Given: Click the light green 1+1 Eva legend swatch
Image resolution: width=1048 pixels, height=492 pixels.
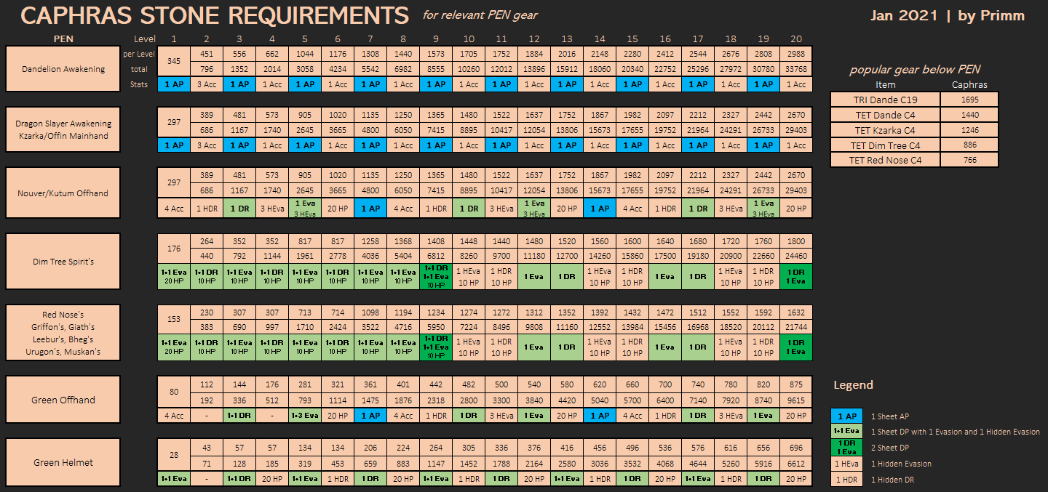Looking at the screenshot, I should [x=846, y=432].
